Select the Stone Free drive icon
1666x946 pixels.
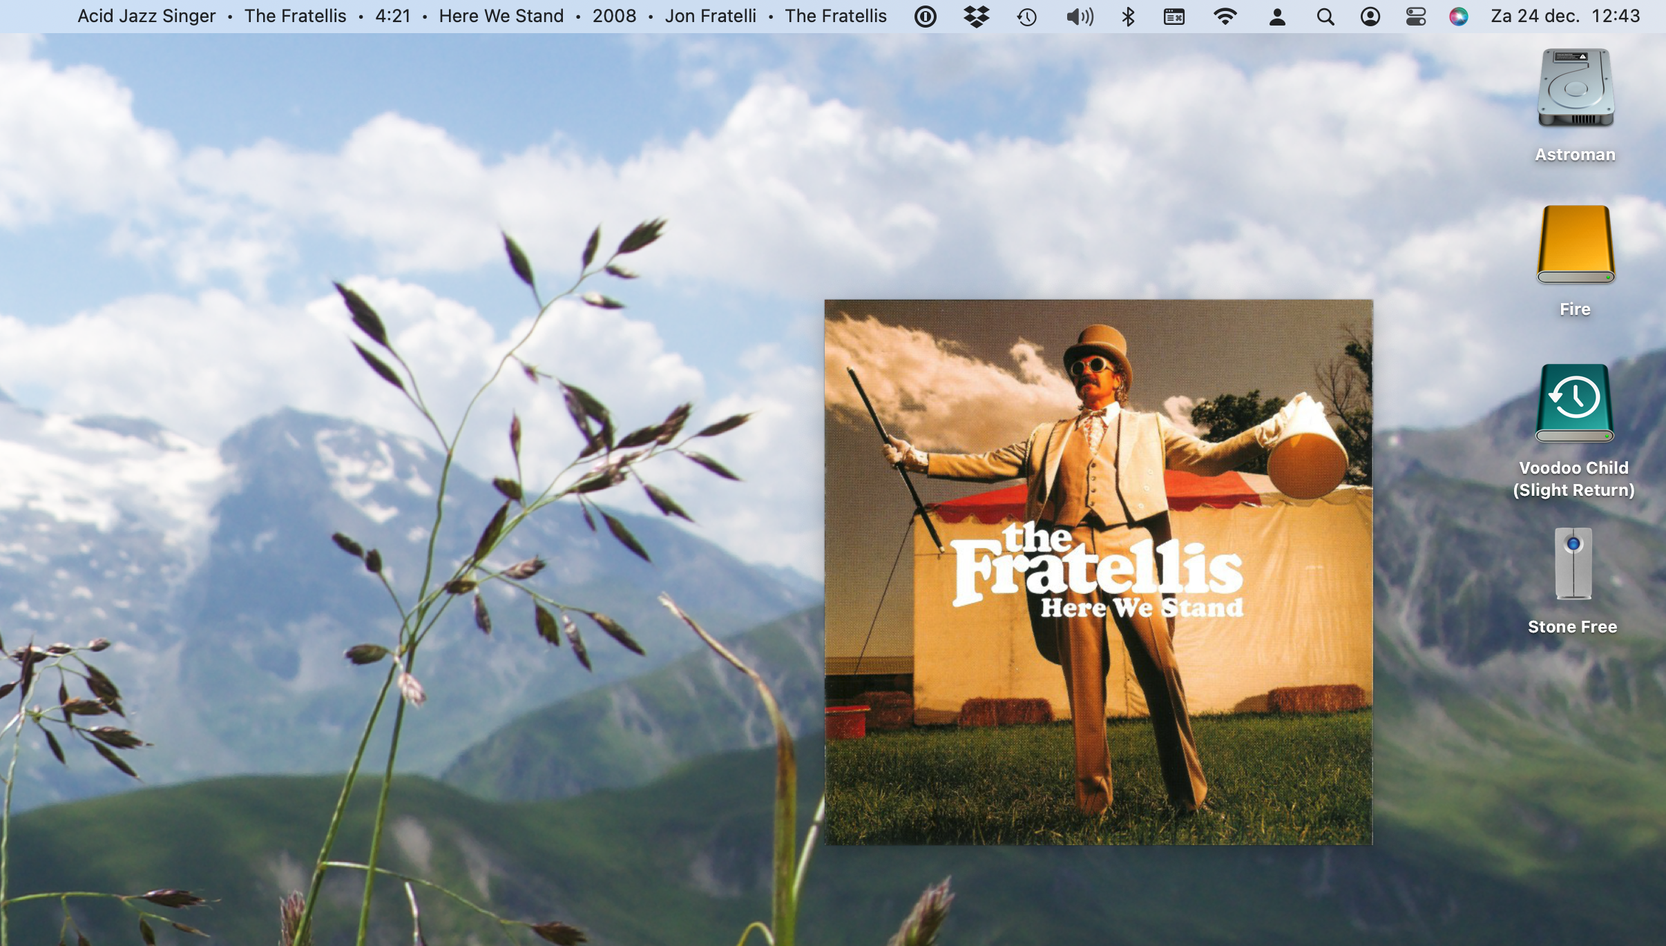[1573, 563]
